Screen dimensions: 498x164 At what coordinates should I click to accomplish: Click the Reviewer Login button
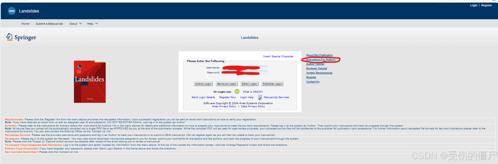(227, 84)
